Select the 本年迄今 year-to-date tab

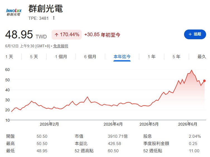(122, 57)
